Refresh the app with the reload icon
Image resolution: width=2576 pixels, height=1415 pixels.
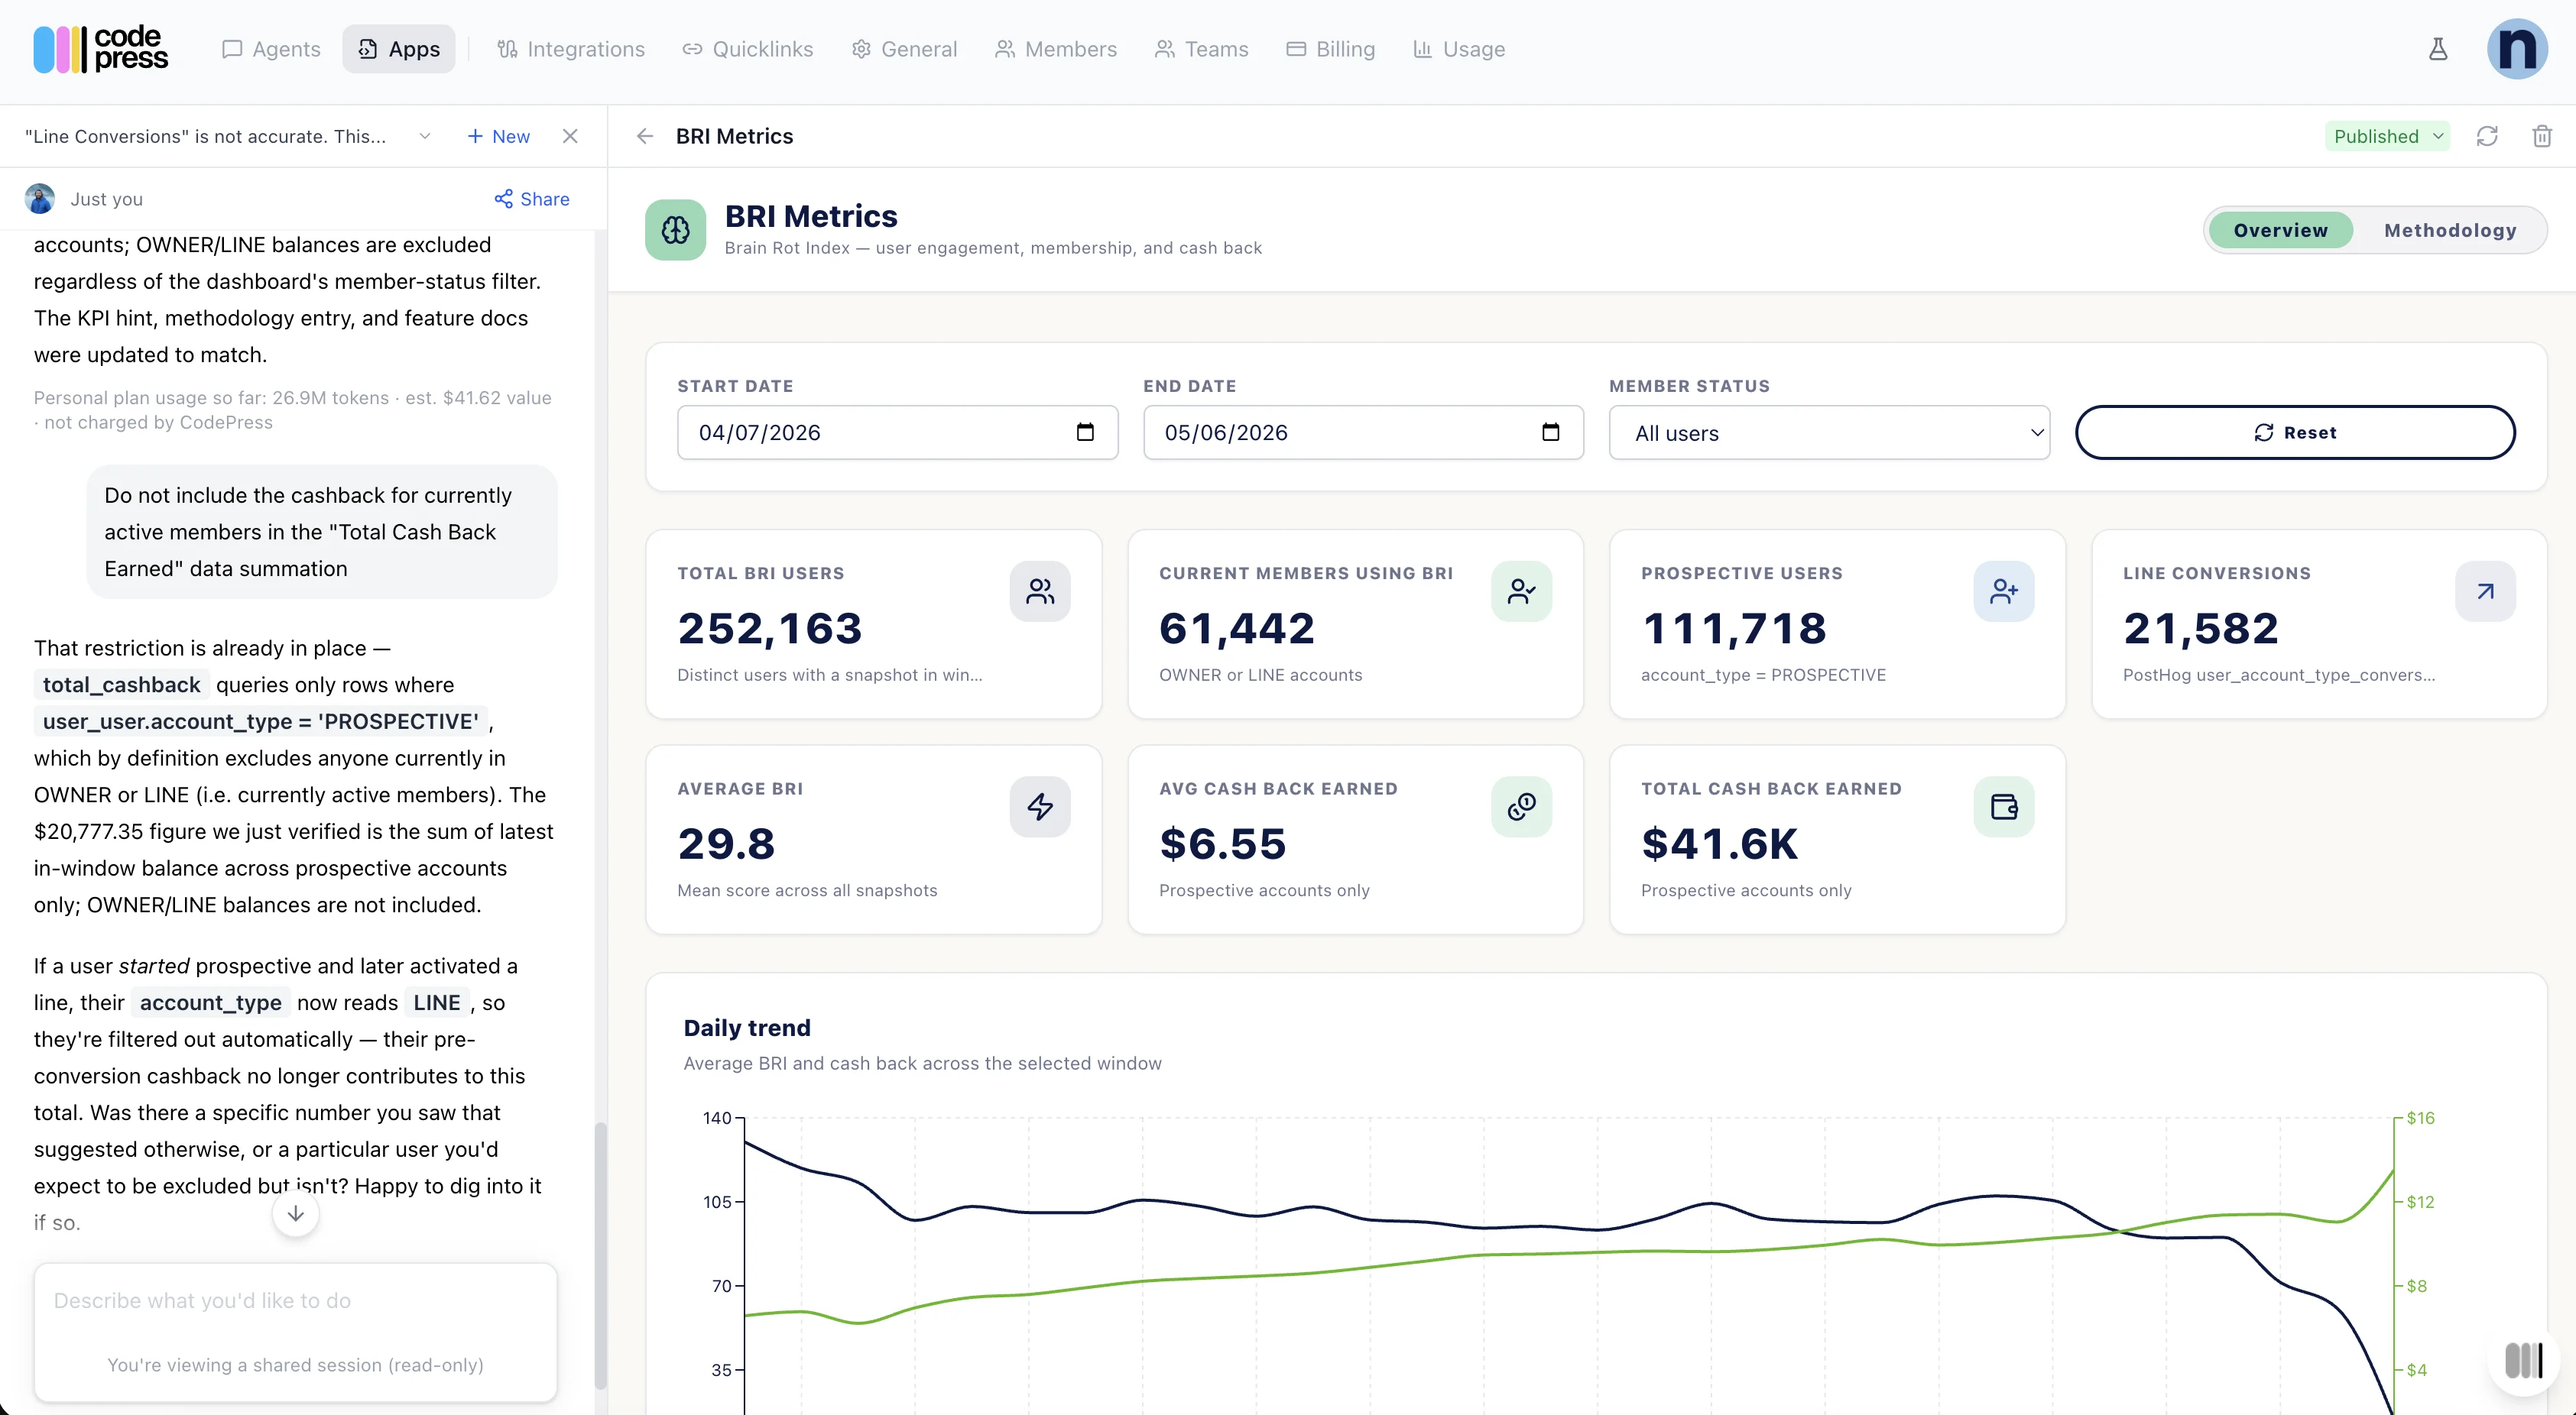[x=2487, y=136]
